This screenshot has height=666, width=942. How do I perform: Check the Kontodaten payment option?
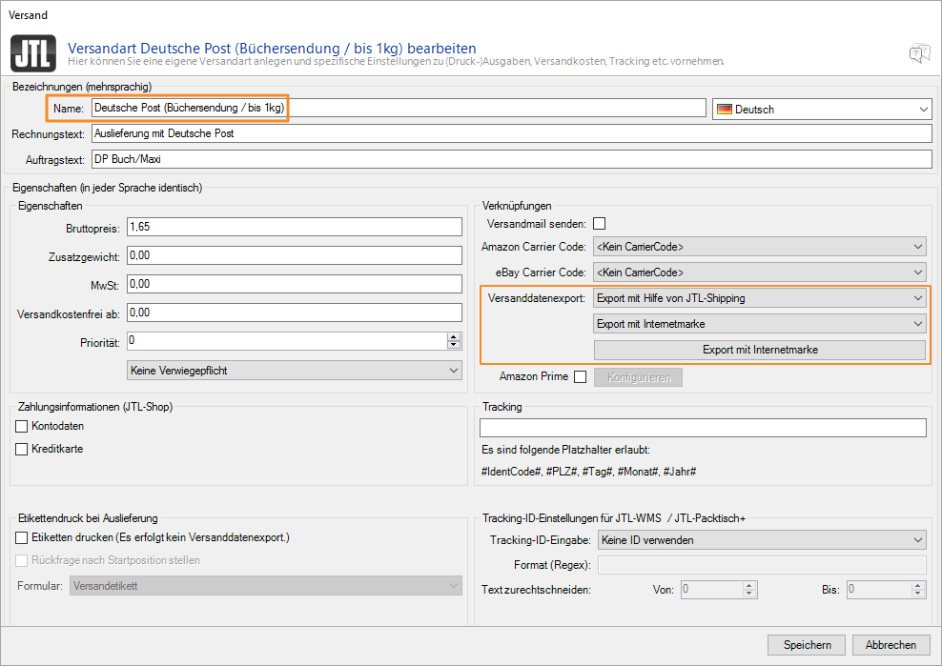click(x=23, y=426)
